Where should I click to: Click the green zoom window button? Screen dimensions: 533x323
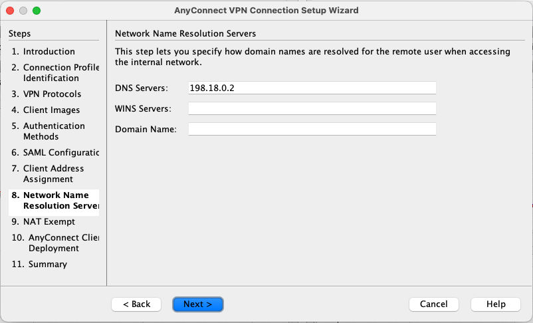click(x=37, y=11)
